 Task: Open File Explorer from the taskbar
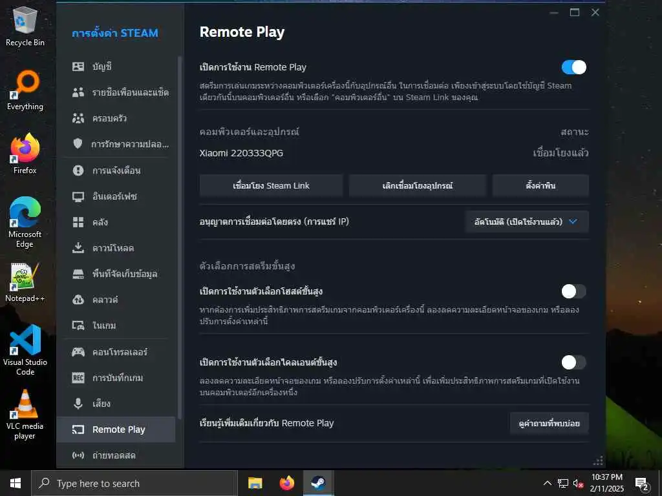[x=255, y=483]
